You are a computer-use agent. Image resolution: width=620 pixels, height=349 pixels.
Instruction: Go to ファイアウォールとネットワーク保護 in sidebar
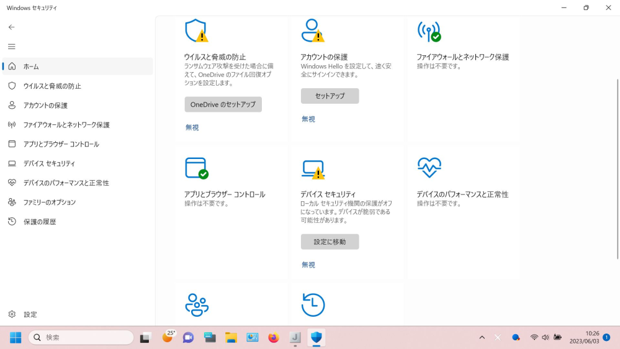click(78, 125)
